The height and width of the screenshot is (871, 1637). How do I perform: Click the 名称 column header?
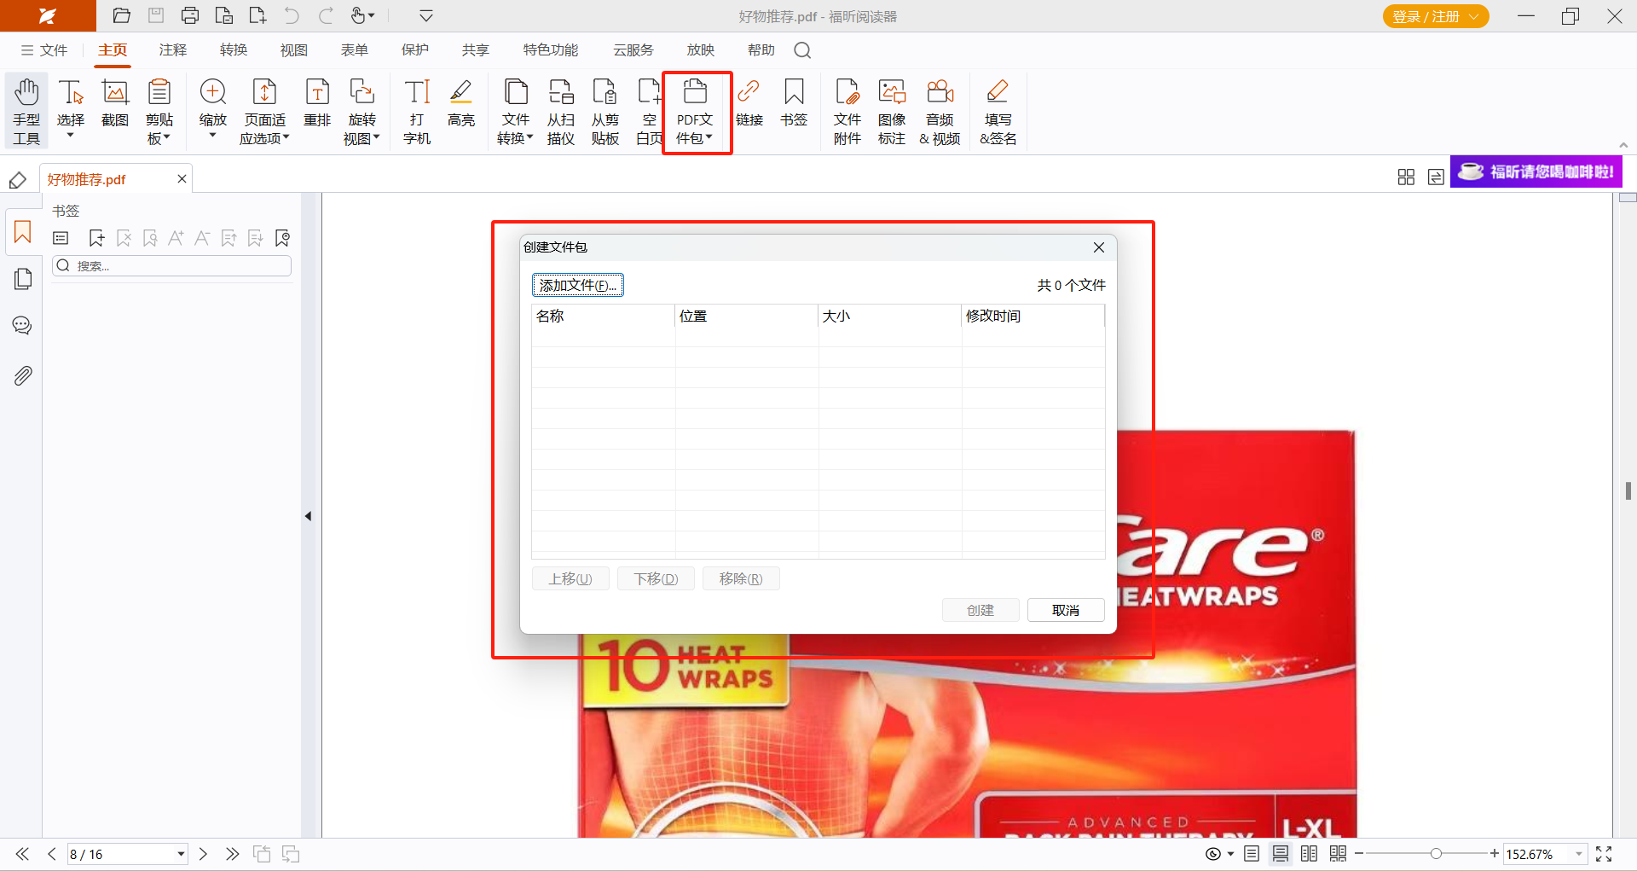(604, 316)
